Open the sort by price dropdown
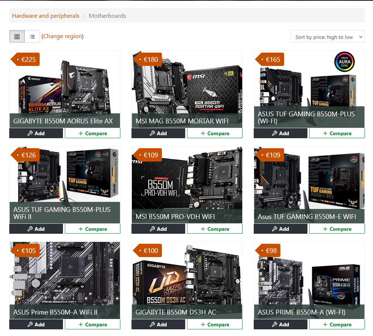 click(327, 37)
